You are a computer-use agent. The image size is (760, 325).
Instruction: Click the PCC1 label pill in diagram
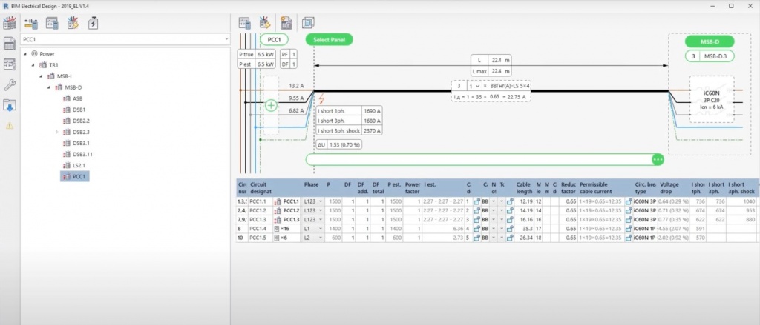(275, 40)
